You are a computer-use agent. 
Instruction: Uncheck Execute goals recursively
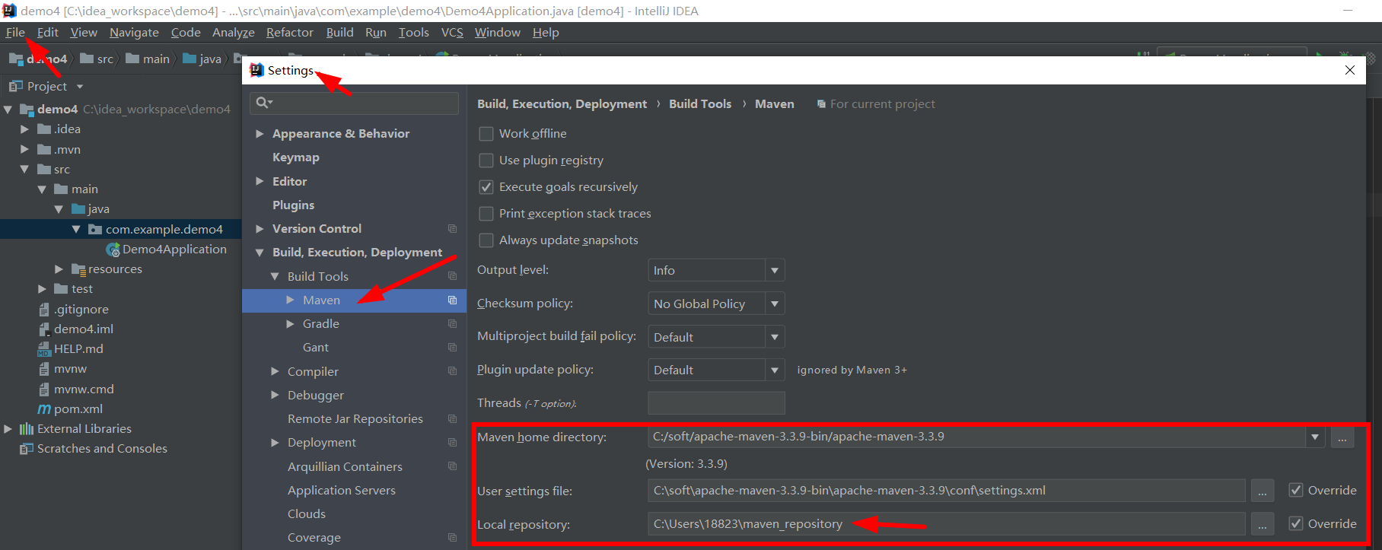coord(486,187)
